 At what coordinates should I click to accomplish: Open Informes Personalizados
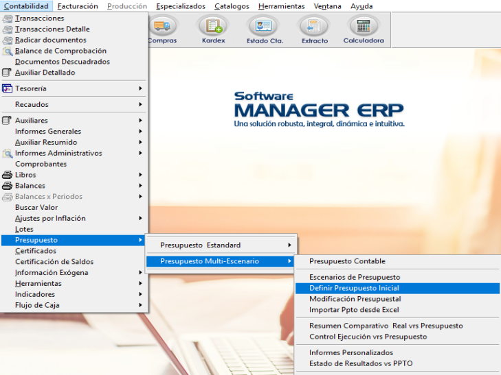(397, 352)
